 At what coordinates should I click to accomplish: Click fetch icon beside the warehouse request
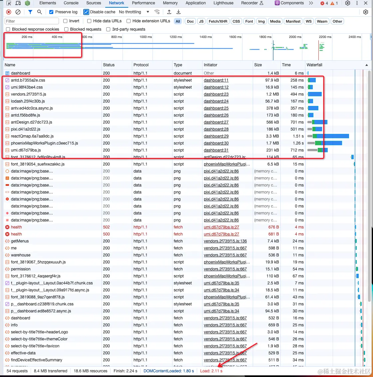coord(7,255)
